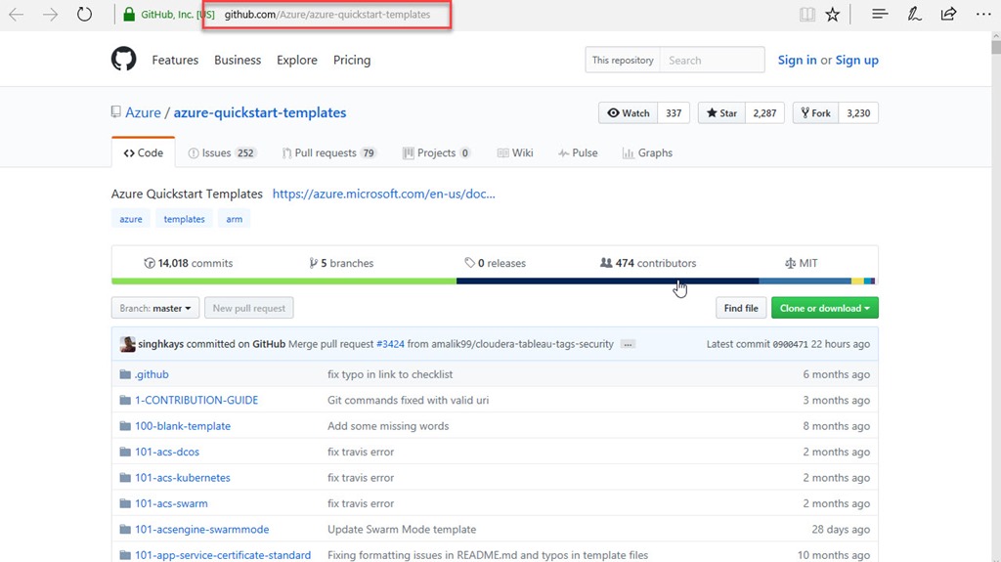1001x562 pixels.
Task: View the 0 releases
Action: [496, 263]
